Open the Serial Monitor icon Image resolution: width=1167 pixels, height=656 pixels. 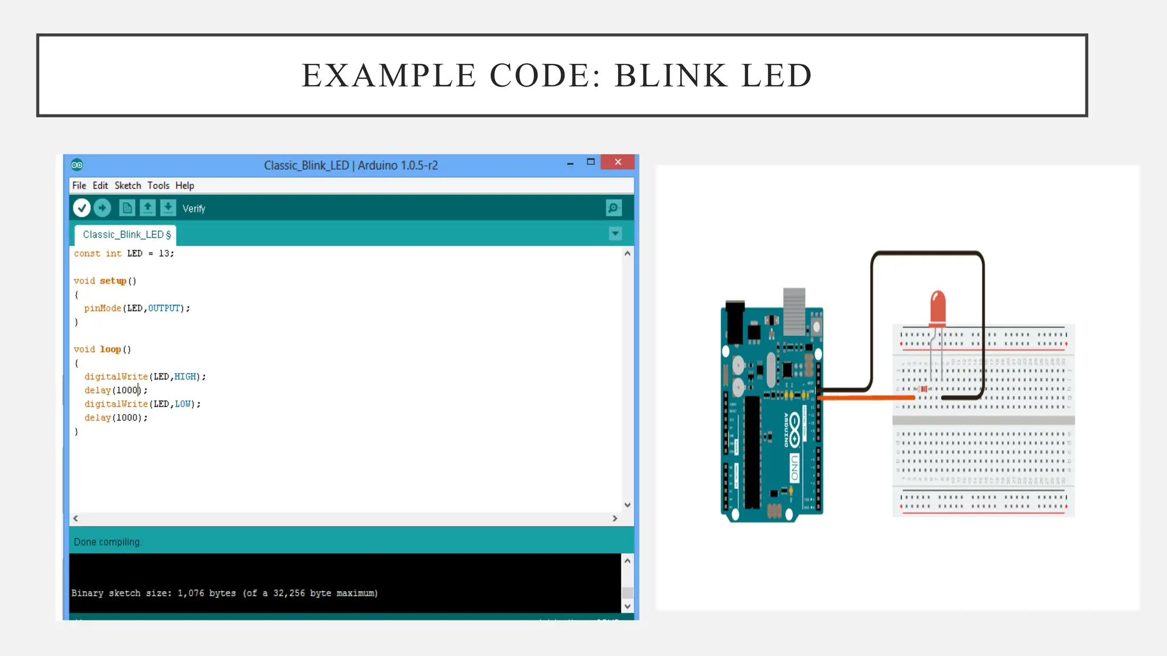(614, 208)
